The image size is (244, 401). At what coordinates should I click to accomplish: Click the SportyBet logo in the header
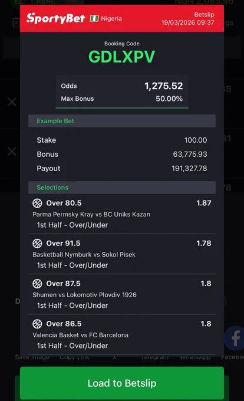[x=56, y=18]
